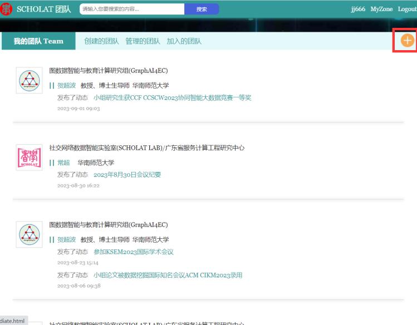Open the ACM CIKM2023 paper accepted post
Screen dimensions: 417x325
(168, 275)
